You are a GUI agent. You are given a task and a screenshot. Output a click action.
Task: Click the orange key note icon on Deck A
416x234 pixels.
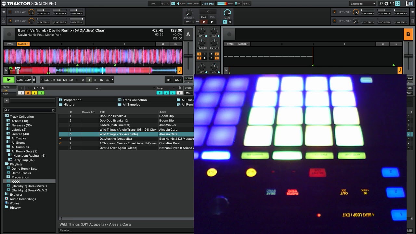coord(180,70)
